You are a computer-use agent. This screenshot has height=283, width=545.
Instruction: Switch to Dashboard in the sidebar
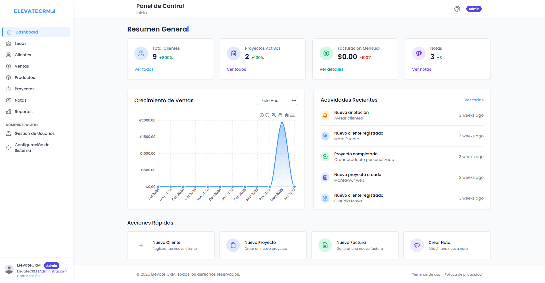pos(27,32)
